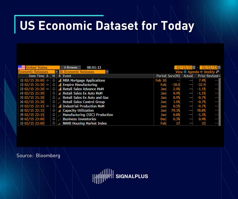Sort by the Date Time column header
238x199 pixels.
36,76
